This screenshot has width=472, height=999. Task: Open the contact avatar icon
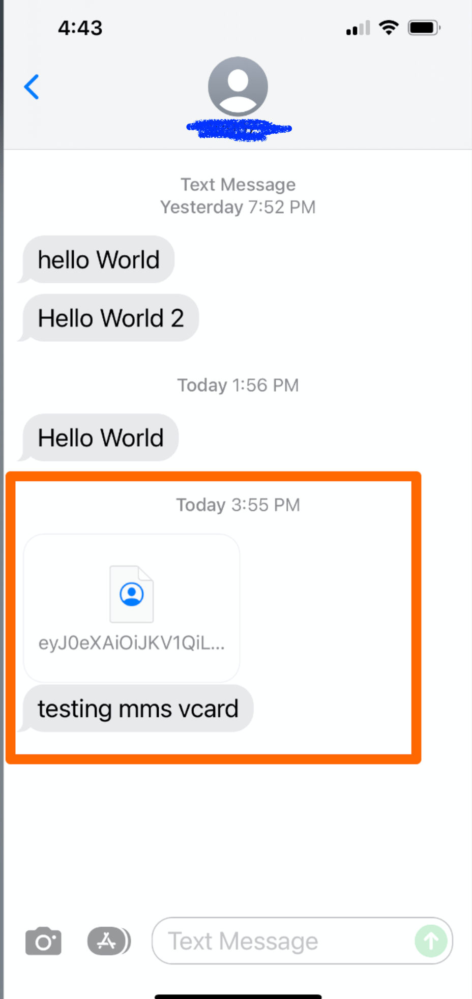click(238, 86)
